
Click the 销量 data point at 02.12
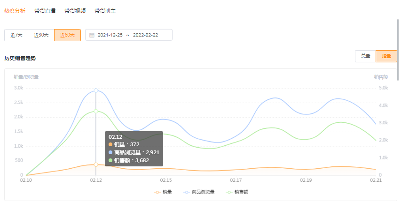point(96,165)
